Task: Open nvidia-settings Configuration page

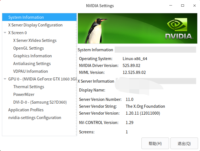Action: [35, 118]
